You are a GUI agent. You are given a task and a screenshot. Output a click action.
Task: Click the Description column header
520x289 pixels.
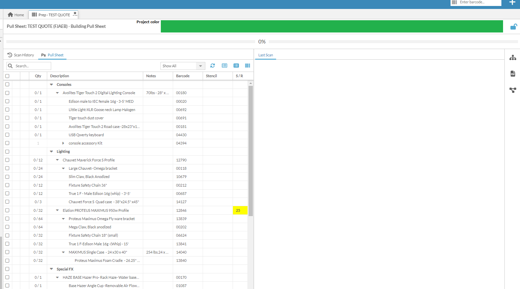[60, 76]
